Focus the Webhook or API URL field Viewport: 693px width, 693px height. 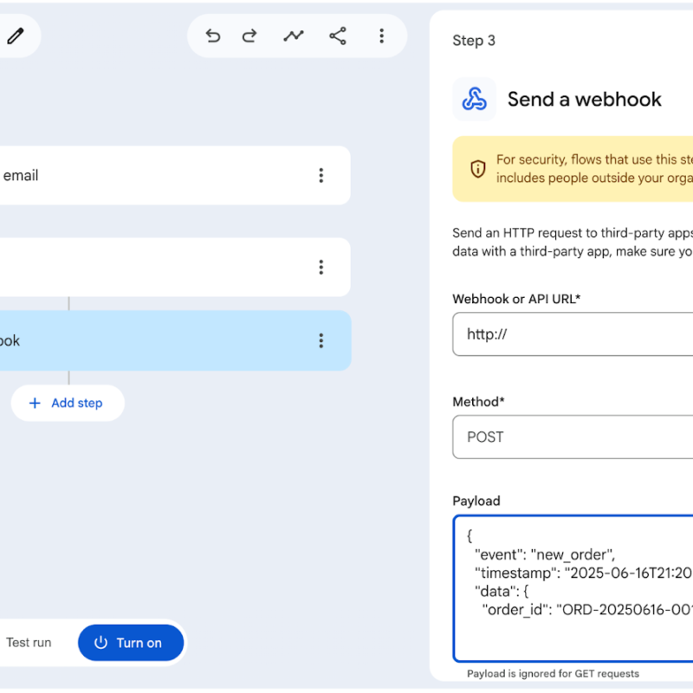click(x=573, y=334)
